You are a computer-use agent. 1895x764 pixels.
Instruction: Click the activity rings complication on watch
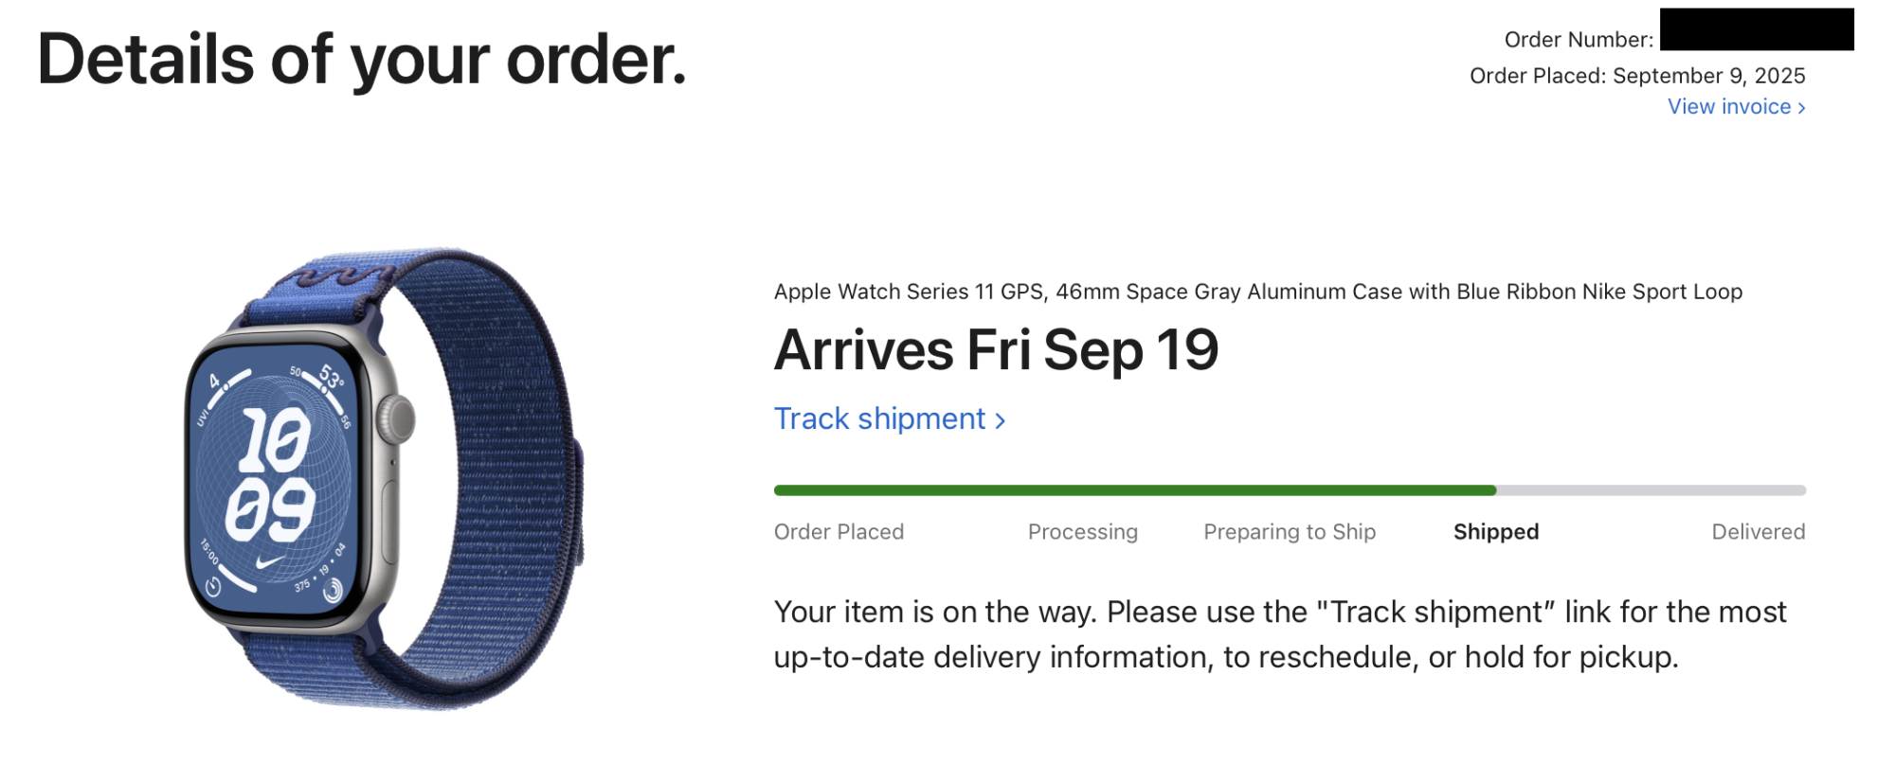(x=333, y=593)
